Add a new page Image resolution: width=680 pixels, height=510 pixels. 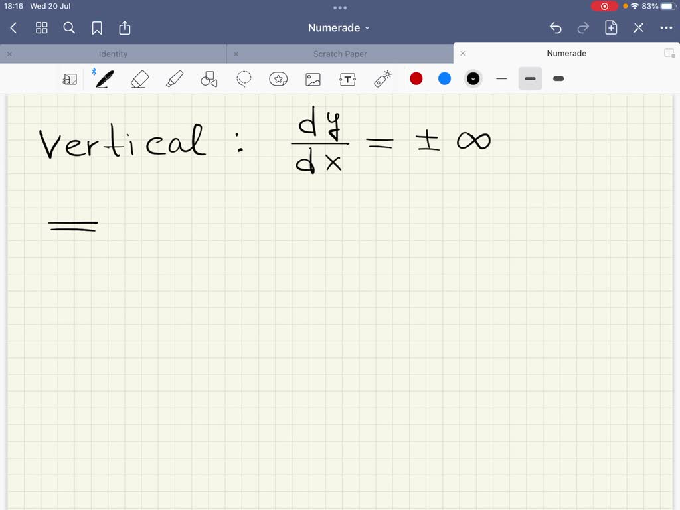tap(611, 28)
